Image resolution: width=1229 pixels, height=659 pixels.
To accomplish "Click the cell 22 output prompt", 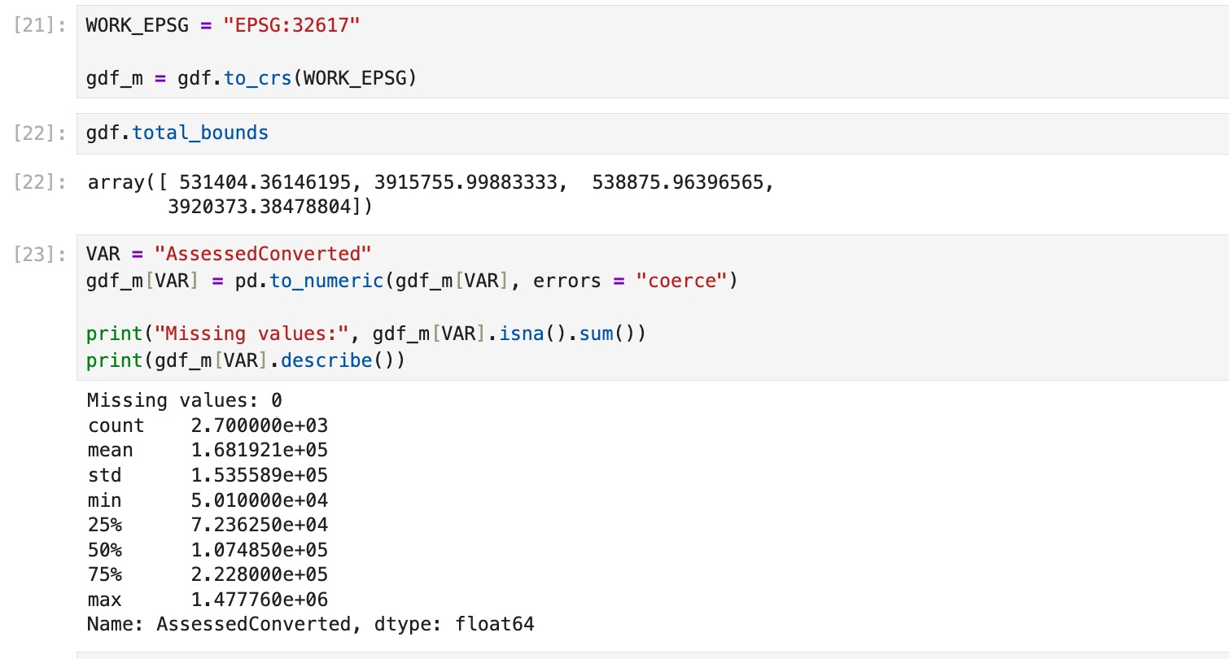I will (x=41, y=183).
